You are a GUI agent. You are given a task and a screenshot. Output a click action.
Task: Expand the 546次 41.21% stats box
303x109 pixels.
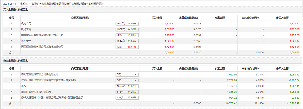127,92
